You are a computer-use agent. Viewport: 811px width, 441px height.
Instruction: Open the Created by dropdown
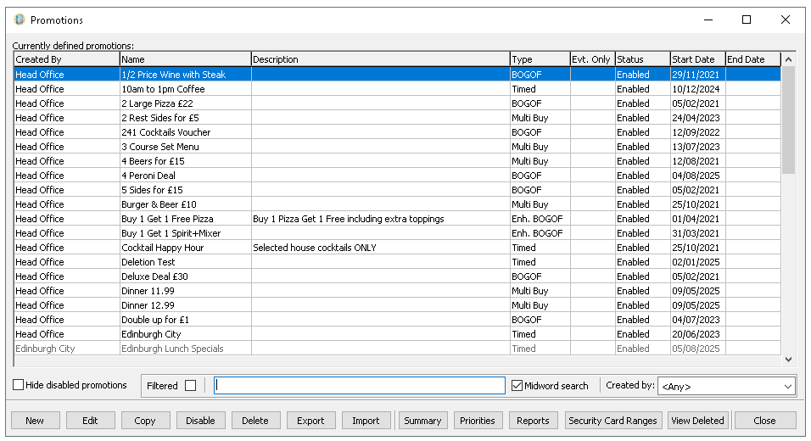(787, 387)
